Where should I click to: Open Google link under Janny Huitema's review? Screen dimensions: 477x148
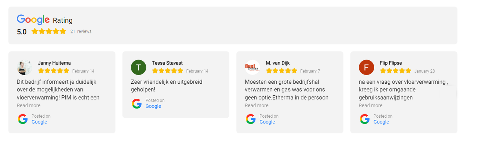39,122
